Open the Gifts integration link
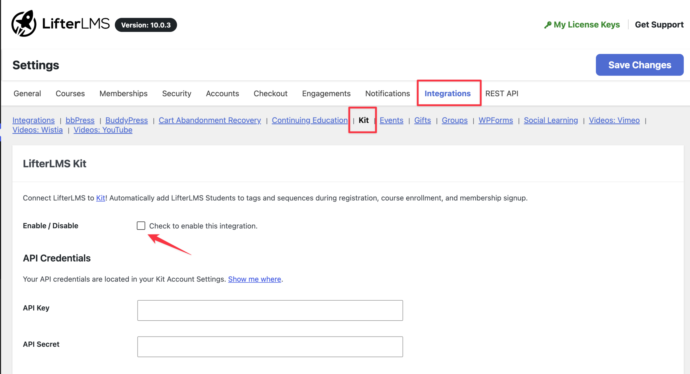 (x=422, y=120)
